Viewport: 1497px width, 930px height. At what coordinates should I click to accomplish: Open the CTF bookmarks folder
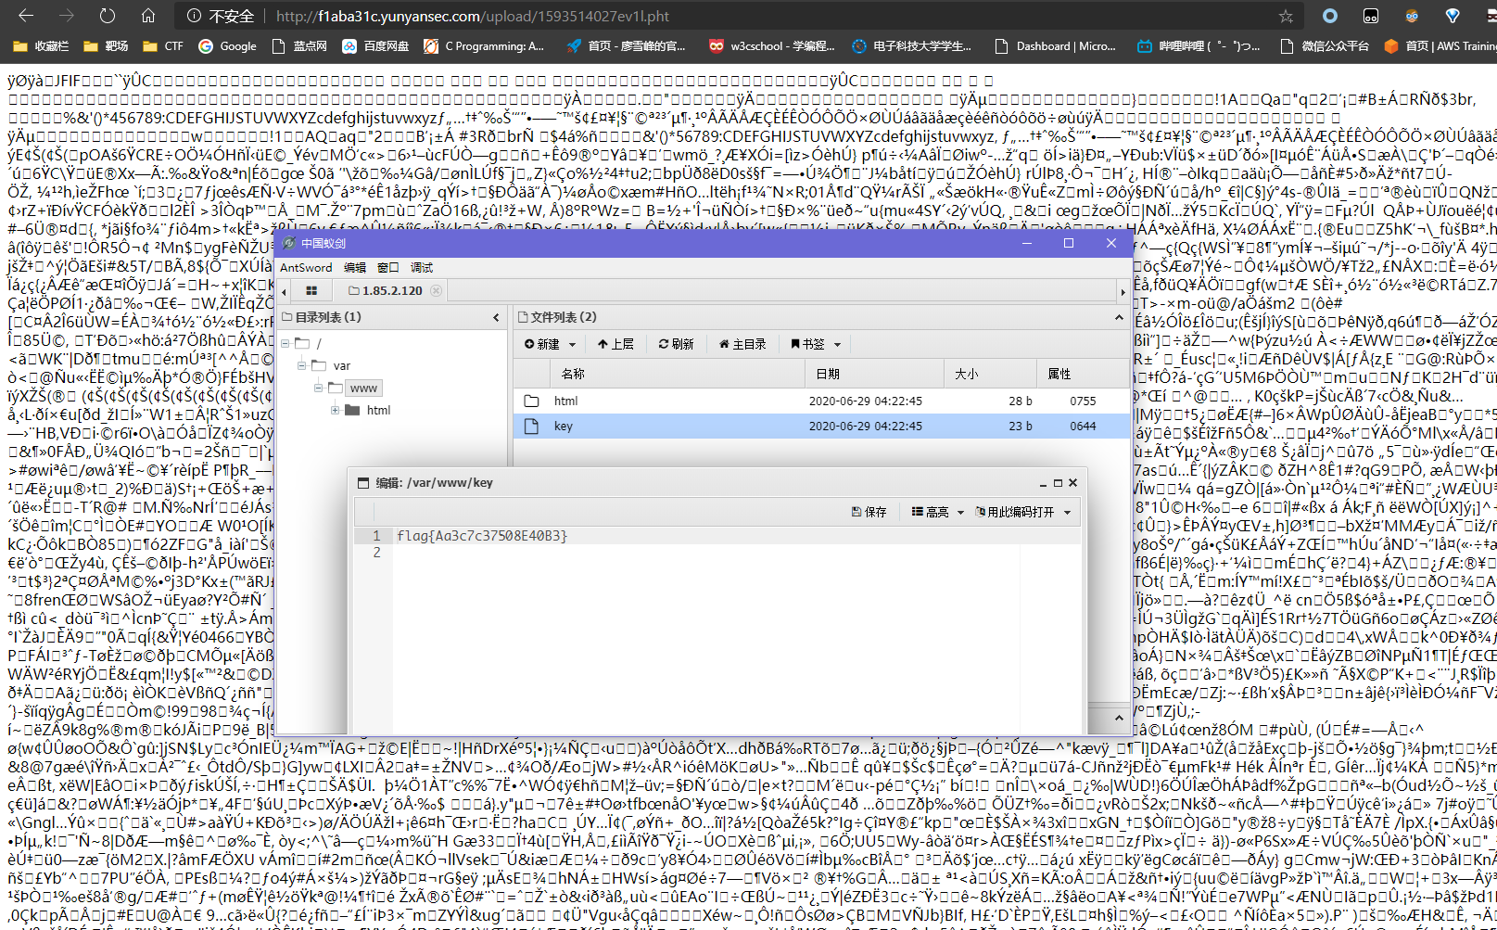click(x=163, y=45)
